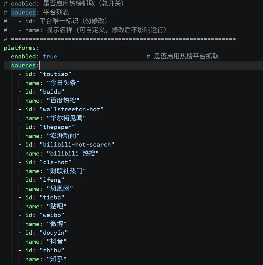Screen dimensions: 263x265
Task: Click the name "抖音" value
Action: click(57, 241)
